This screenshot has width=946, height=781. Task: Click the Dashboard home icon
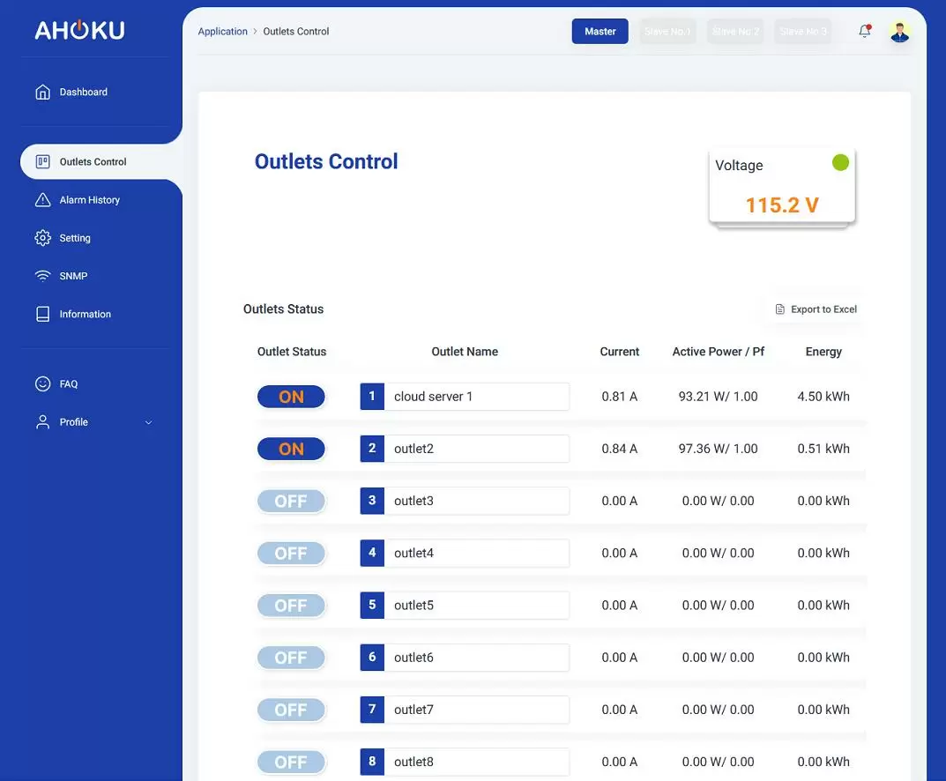(42, 92)
